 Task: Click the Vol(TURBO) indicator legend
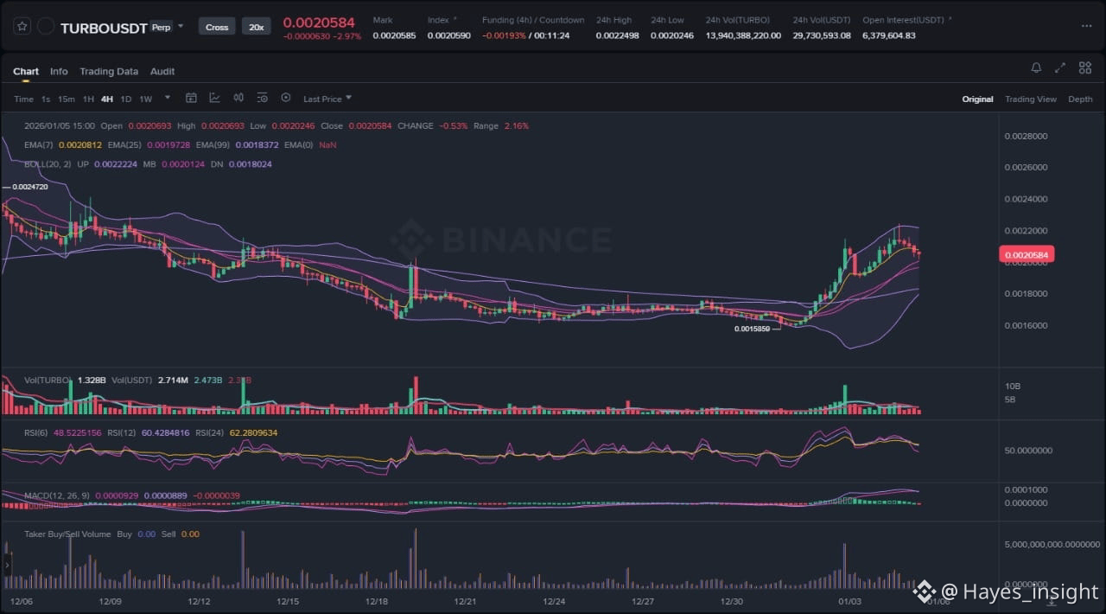(48, 380)
